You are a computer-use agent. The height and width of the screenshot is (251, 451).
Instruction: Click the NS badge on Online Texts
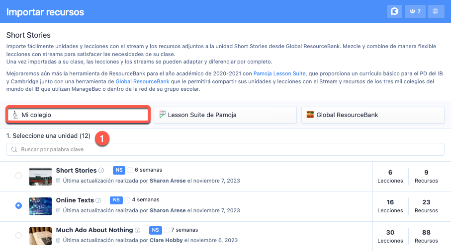pos(116,200)
